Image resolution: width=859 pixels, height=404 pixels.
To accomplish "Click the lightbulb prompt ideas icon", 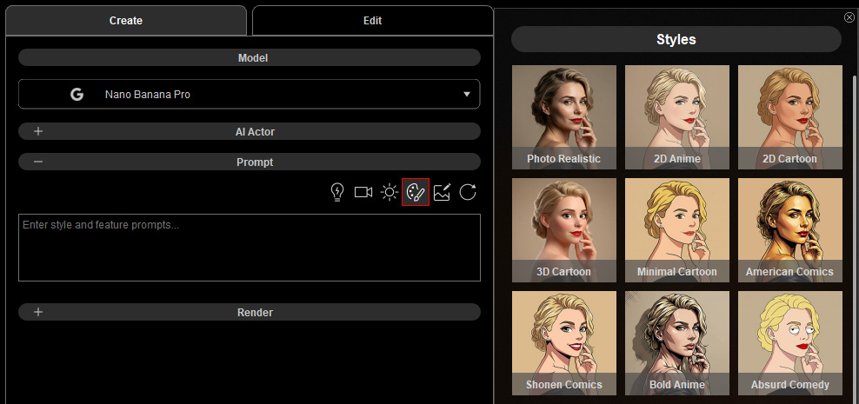I will tap(337, 192).
